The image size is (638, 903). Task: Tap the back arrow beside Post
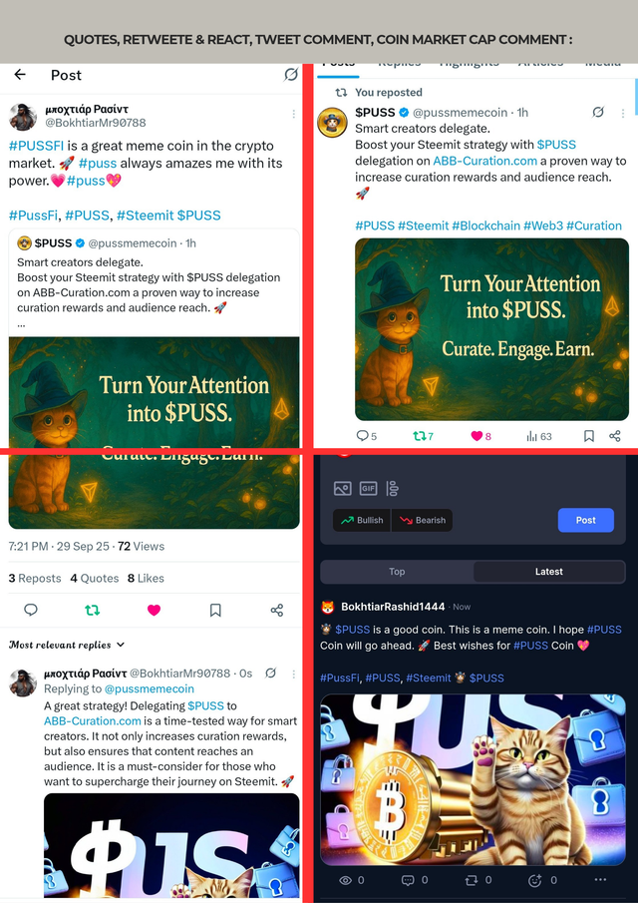point(20,74)
